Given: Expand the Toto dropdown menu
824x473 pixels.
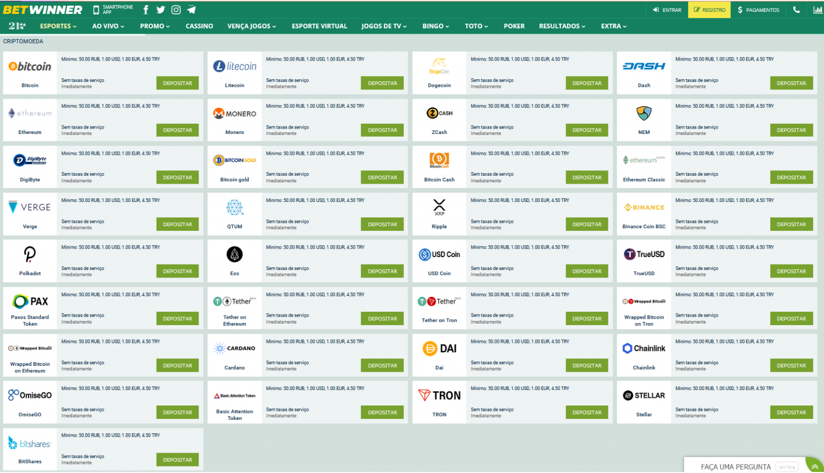Looking at the screenshot, I should pos(476,26).
